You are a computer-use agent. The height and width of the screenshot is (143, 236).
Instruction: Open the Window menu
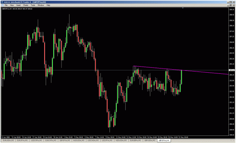(41, 5)
